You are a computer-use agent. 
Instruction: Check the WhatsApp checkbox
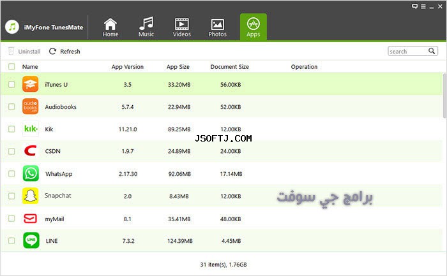point(11,173)
